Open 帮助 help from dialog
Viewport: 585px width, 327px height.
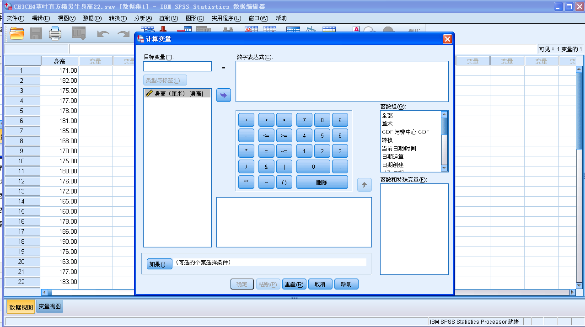pos(346,284)
